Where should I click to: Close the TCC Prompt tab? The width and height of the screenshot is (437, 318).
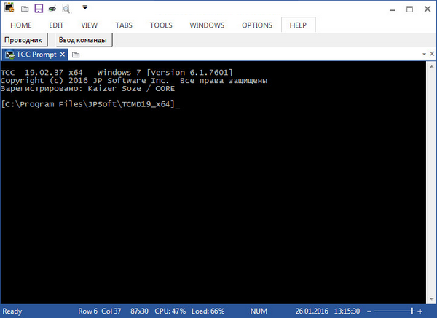(63, 55)
